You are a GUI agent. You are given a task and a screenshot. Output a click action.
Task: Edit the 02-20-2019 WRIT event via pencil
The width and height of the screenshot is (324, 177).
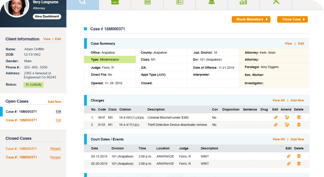(x=289, y=164)
